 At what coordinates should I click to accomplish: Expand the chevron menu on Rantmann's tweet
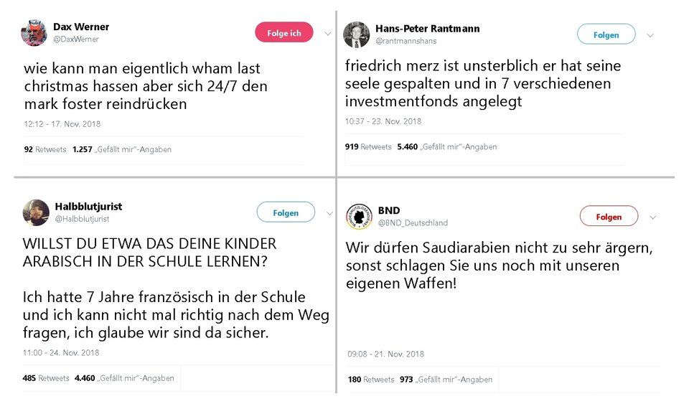(650, 35)
